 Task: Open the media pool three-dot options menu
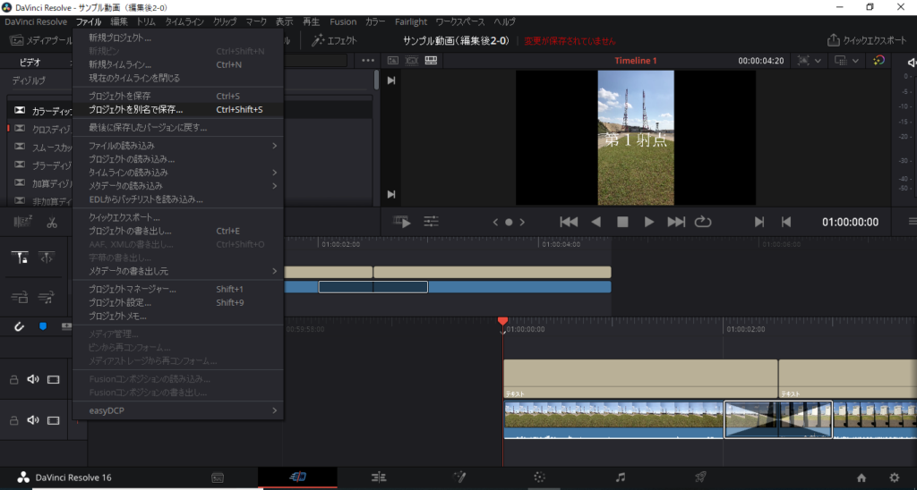(x=368, y=60)
